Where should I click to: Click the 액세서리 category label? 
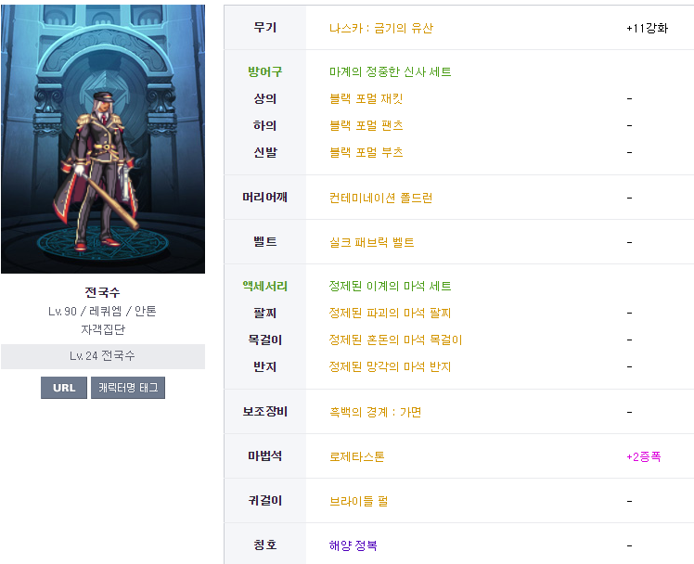(x=265, y=286)
